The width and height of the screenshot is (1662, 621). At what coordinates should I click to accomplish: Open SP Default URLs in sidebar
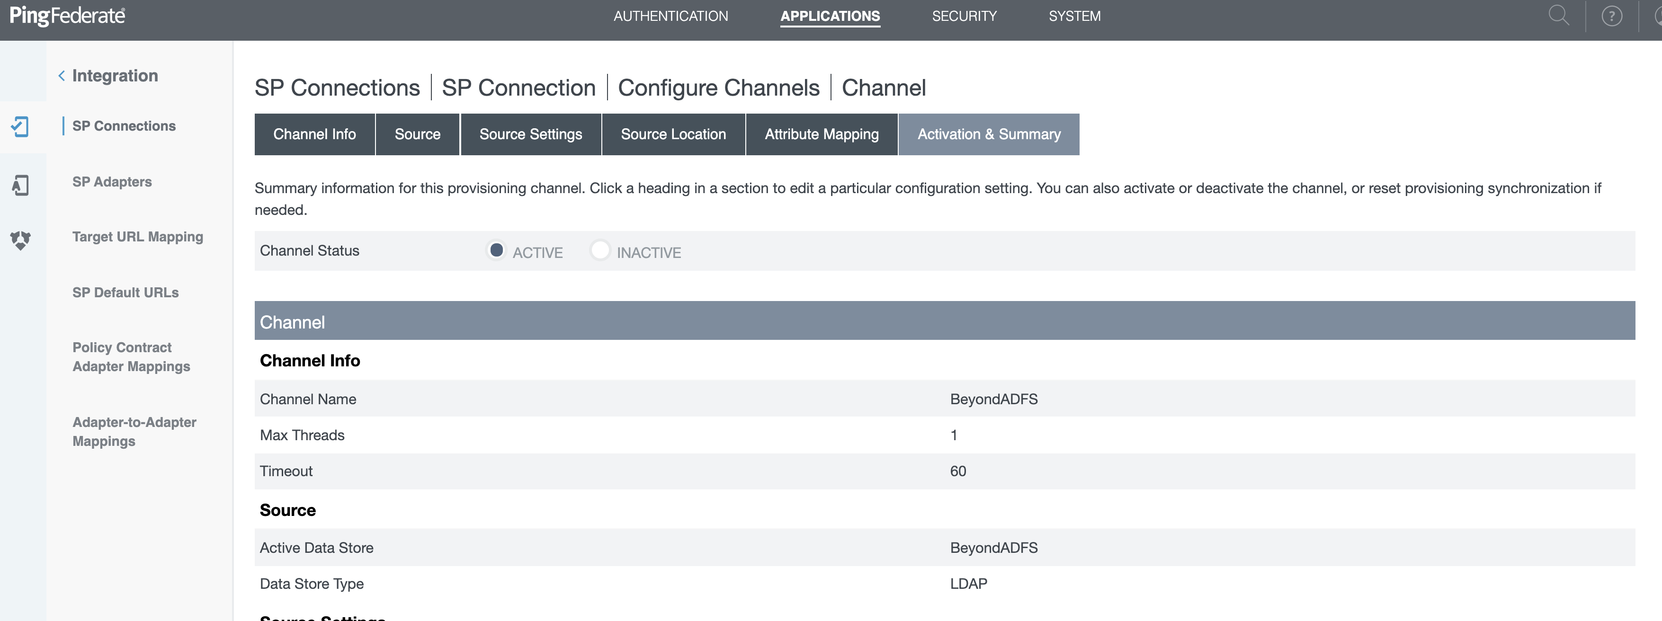click(125, 293)
